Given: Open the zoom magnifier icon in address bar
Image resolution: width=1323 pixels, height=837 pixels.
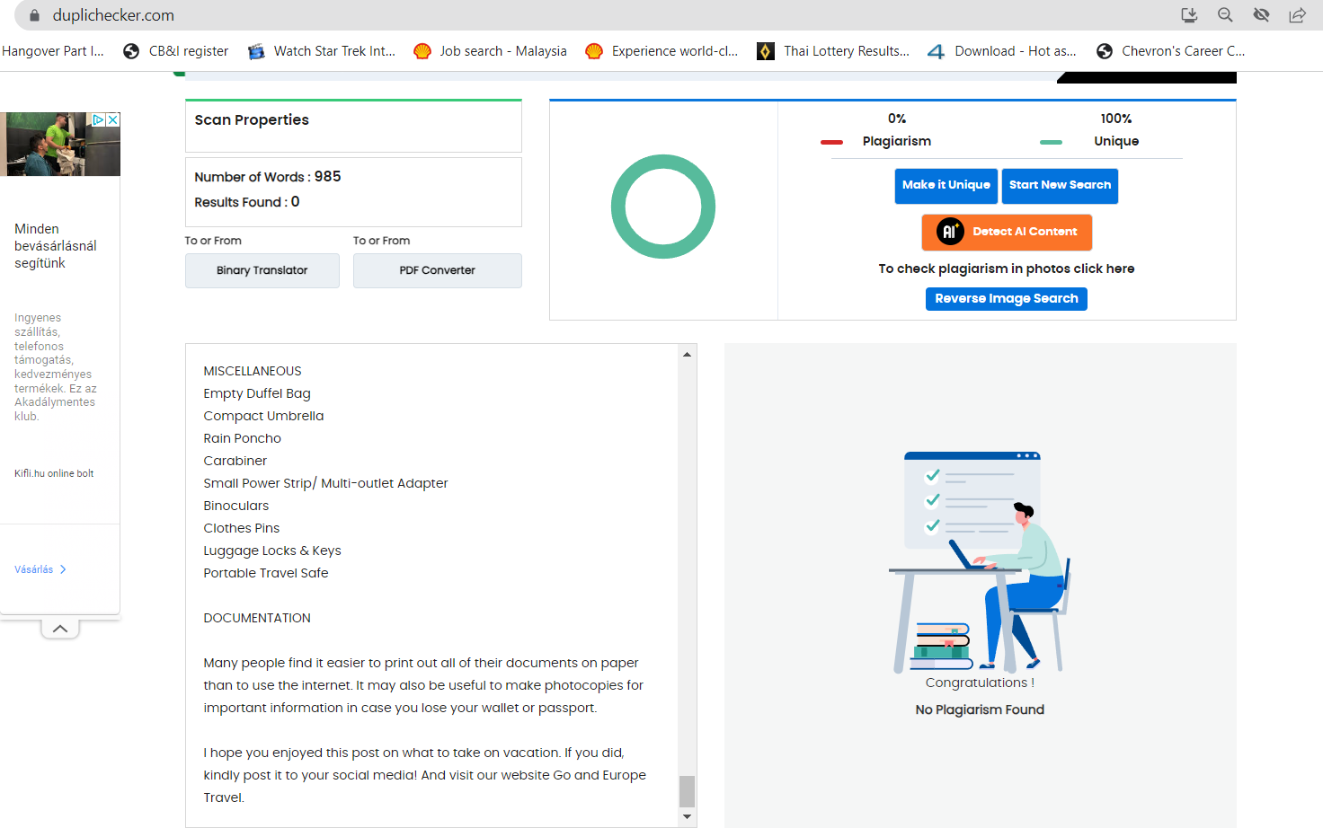Looking at the screenshot, I should point(1225,15).
